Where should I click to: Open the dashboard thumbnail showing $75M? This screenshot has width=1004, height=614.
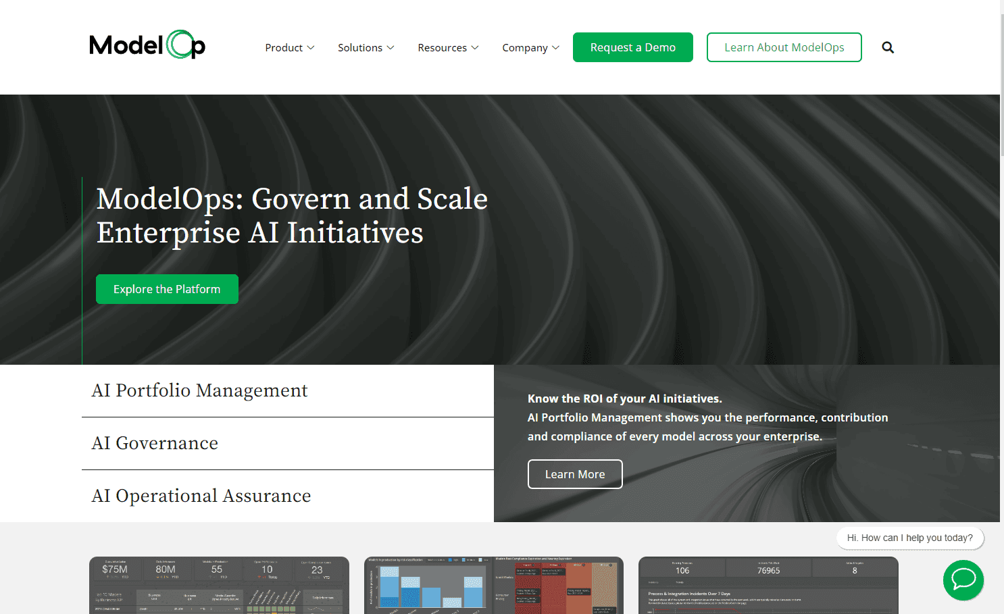(219, 585)
